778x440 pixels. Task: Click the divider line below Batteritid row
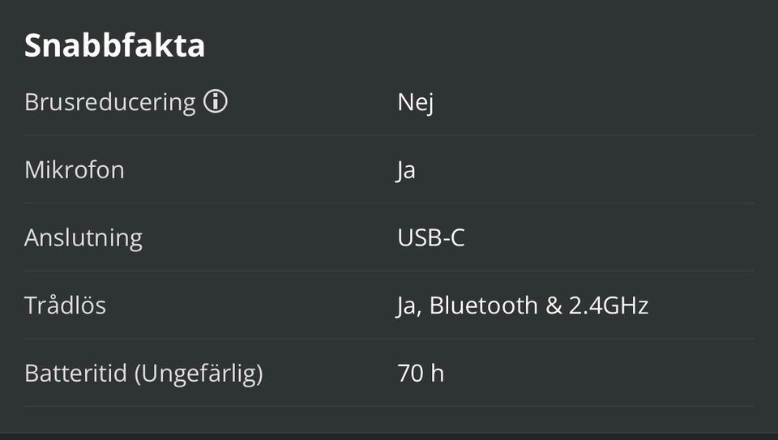[389, 406]
